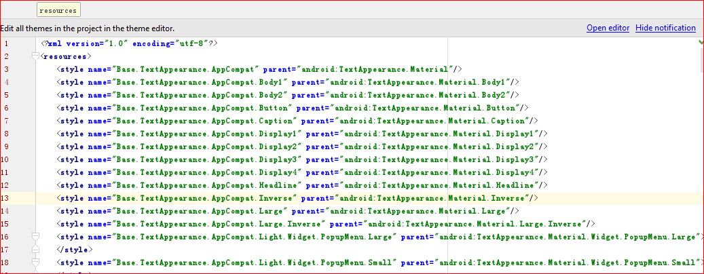Click line number 12 in the gutter
This screenshot has width=704, height=274.
[x=6, y=185]
